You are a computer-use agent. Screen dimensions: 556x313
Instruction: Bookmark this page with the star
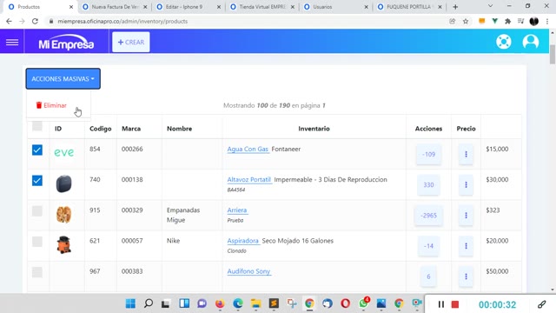(x=466, y=21)
